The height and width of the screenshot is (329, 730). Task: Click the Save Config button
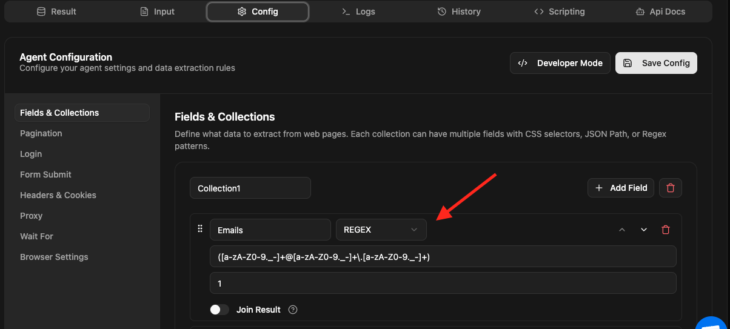[656, 63]
